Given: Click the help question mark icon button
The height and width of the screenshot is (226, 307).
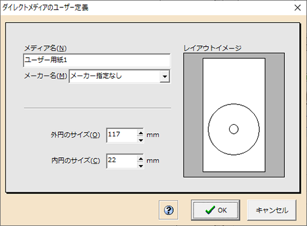Looking at the screenshot, I should click(x=168, y=210).
